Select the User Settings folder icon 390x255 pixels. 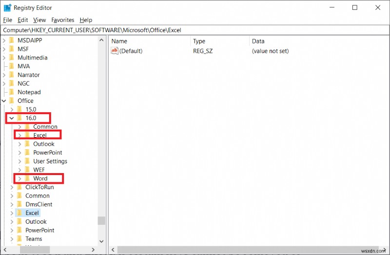27,161
